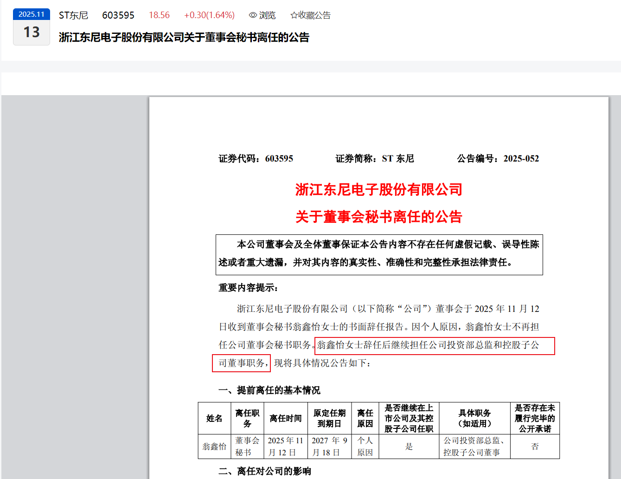Click the table cell 公司投资部总监、控股子公司董事
Image resolution: width=621 pixels, height=479 pixels.
475,447
